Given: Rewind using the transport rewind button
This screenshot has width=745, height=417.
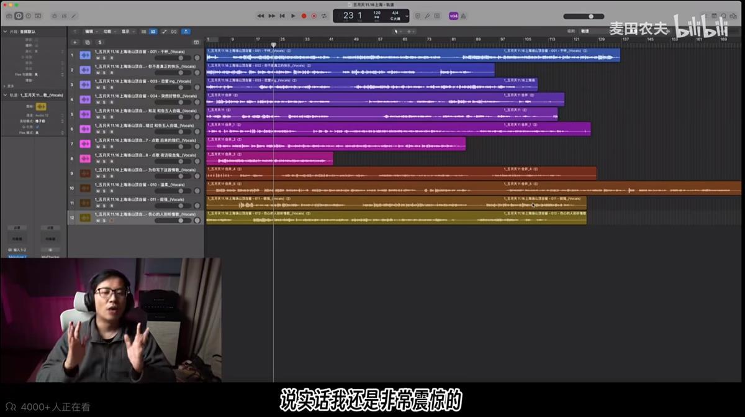Looking at the screenshot, I should tap(261, 16).
